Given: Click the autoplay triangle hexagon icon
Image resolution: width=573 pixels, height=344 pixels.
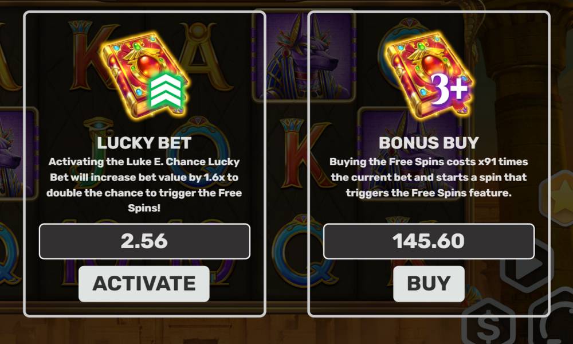Looking at the screenshot, I should coord(526,265).
